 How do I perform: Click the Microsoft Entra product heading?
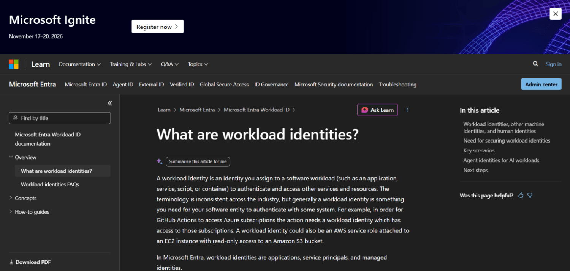click(x=32, y=84)
